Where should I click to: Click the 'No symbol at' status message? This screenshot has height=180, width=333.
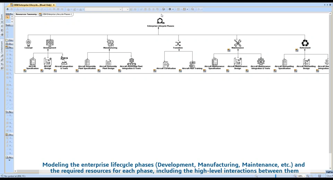click(15, 176)
